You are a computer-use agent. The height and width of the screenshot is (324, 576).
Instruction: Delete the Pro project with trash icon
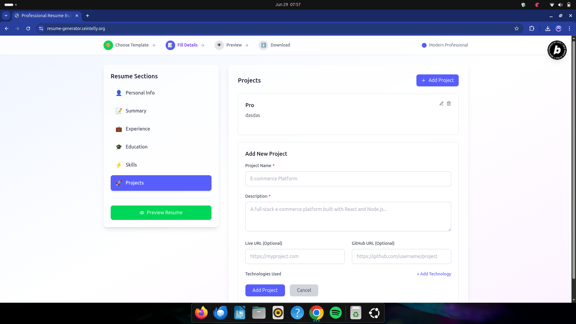pos(449,103)
